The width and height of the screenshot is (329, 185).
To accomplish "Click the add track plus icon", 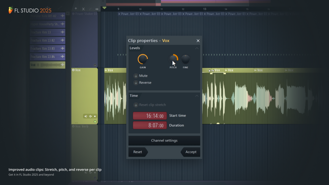I will pyautogui.click(x=76, y=9).
